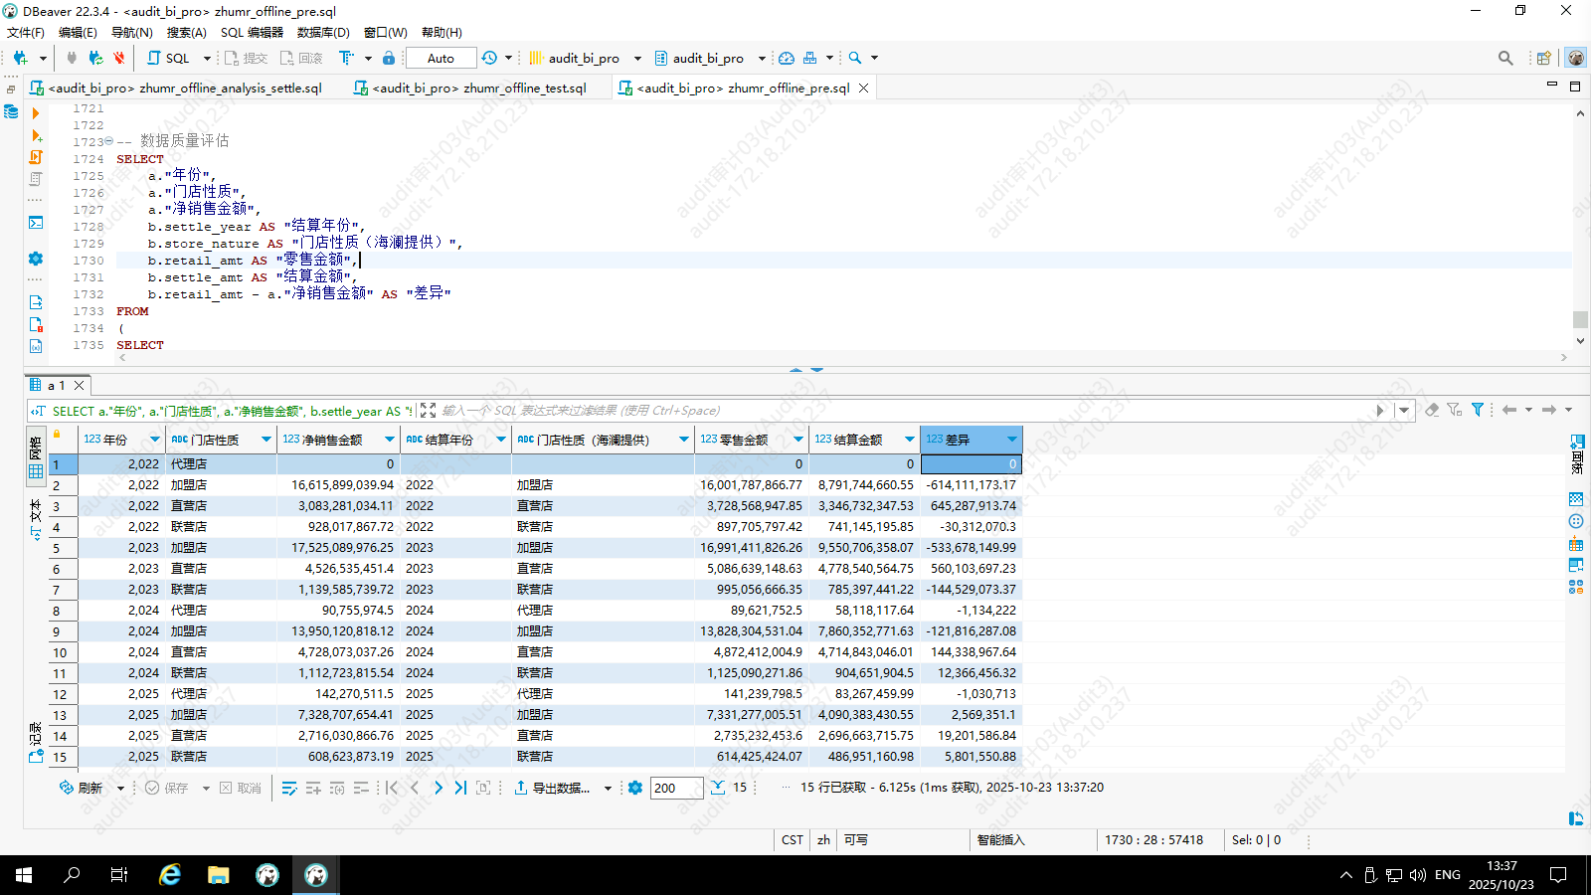Click the red disconnect plug icon
This screenshot has height=895, width=1591.
tap(119, 58)
